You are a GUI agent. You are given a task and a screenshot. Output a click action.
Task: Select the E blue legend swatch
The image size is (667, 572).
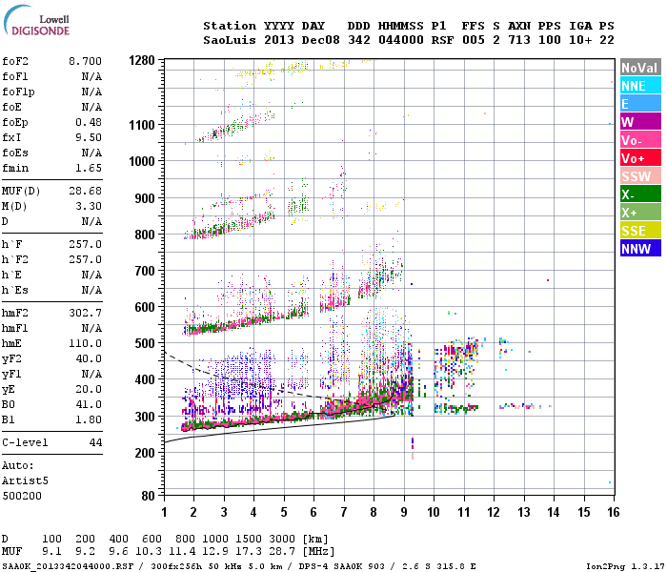point(640,104)
